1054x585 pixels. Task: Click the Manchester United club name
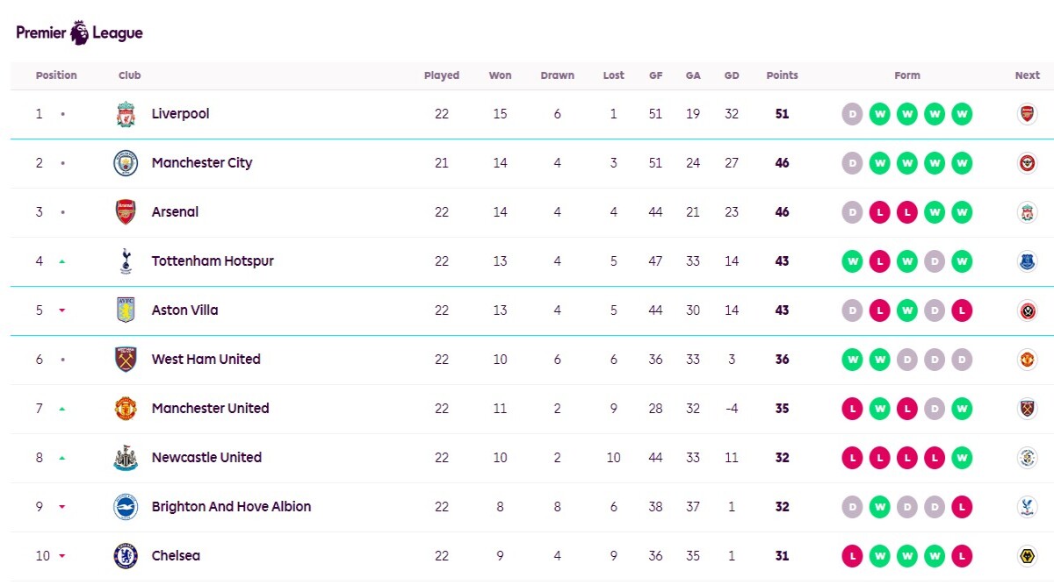click(x=210, y=408)
